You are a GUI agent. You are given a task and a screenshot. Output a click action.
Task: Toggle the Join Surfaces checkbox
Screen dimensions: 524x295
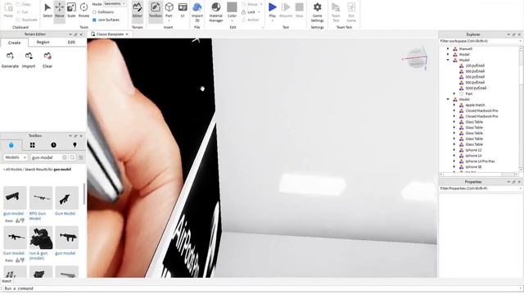[94, 20]
